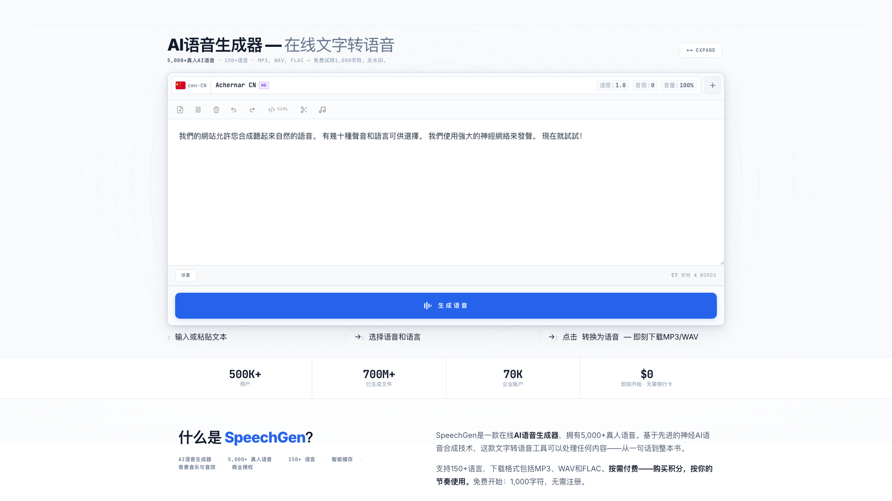Click the 什么是 SpeechGen? heading

246,437
